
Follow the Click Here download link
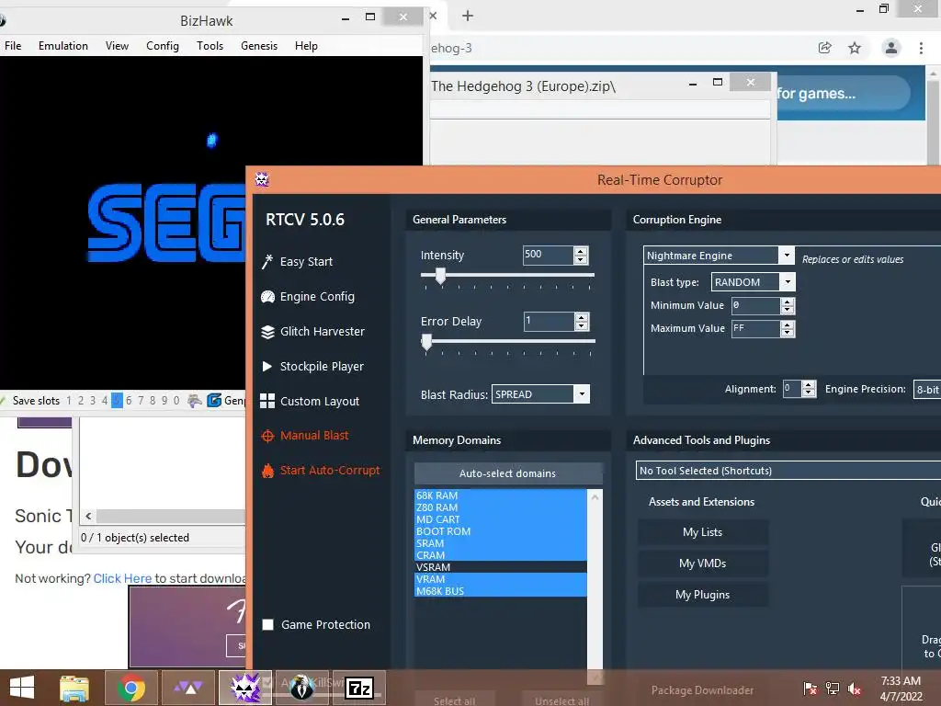pos(122,578)
